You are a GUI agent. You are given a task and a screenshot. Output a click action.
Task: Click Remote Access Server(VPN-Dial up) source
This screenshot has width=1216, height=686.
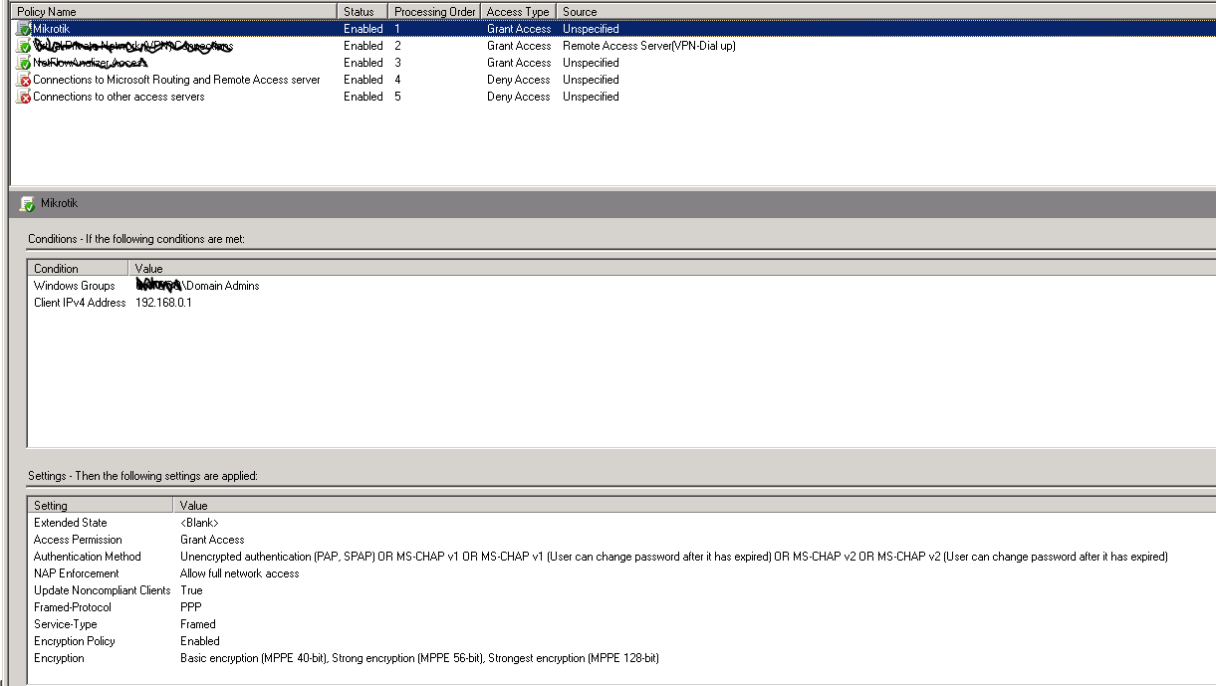648,46
